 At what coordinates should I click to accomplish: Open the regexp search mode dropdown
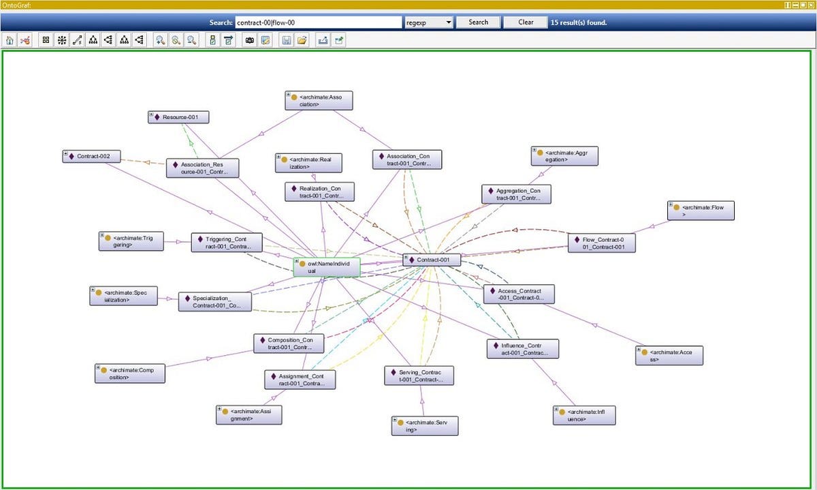pyautogui.click(x=449, y=22)
